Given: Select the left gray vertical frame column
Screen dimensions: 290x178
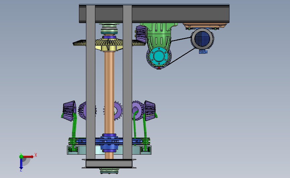Looking at the screenshot, I should [x=91, y=82].
